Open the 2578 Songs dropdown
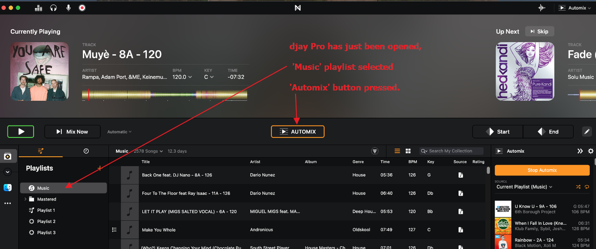This screenshot has width=596, height=249. (149, 151)
